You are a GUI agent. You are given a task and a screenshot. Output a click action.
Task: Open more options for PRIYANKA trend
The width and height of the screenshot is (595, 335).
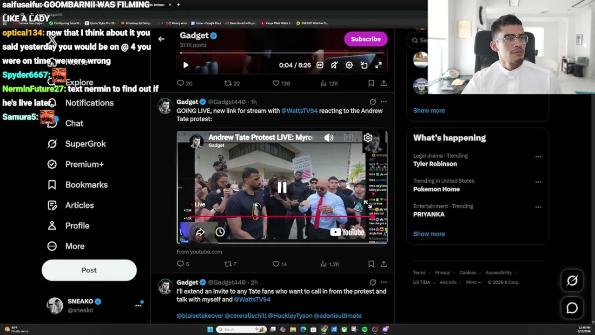[538, 207]
